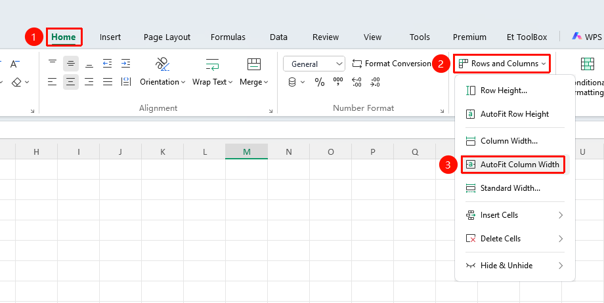Choose AutoFit Row Height
The image size is (604, 303).
click(515, 114)
